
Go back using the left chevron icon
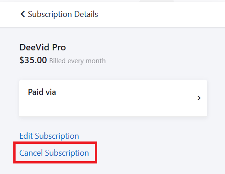(x=23, y=14)
